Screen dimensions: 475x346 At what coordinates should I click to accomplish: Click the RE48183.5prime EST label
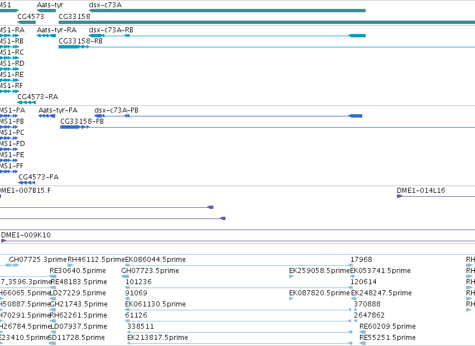[79, 282]
